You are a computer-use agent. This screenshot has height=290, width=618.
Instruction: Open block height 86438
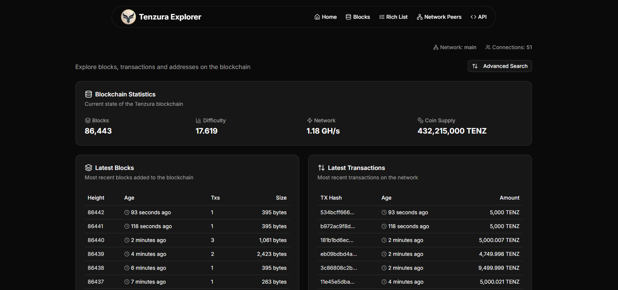coord(96,268)
